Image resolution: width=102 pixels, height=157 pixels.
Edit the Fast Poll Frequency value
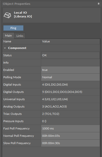tap(70, 128)
